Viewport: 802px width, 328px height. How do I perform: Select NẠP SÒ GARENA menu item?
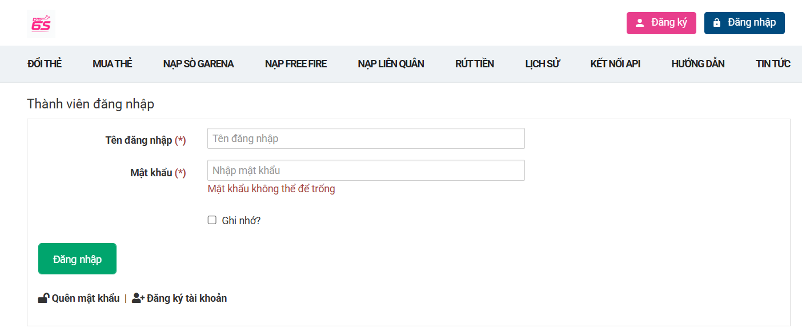pyautogui.click(x=198, y=64)
